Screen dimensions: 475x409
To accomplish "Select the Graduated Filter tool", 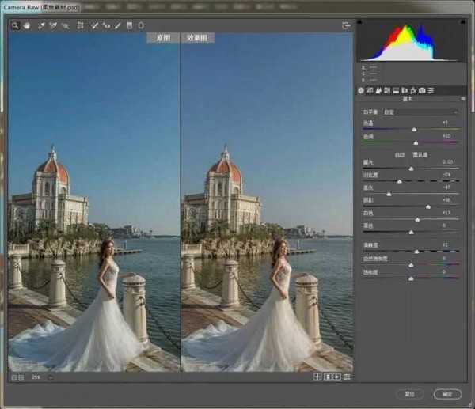I will [x=130, y=25].
